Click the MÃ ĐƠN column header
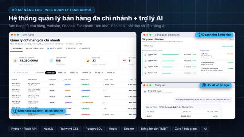Viewport: 244px width, 137px height. (14, 79)
